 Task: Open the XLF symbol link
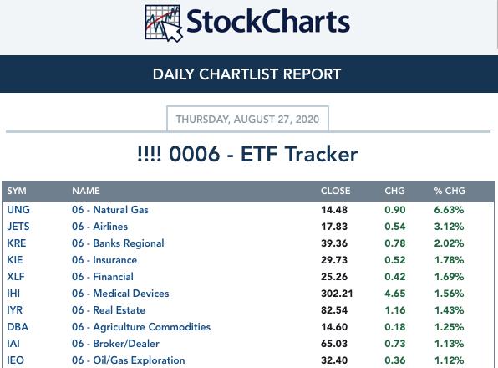[x=16, y=277]
